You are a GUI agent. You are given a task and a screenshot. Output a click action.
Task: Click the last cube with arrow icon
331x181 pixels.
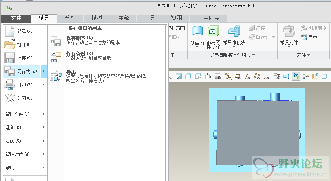325,76
